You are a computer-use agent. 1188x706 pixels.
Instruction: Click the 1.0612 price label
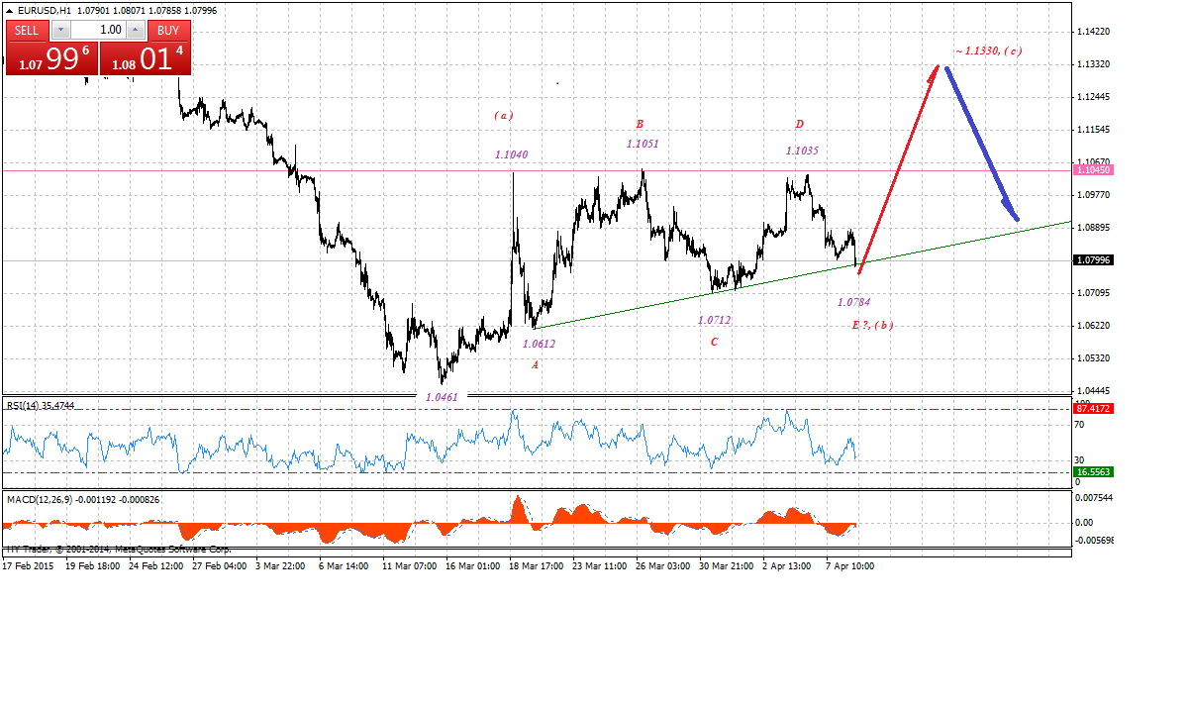(x=539, y=344)
